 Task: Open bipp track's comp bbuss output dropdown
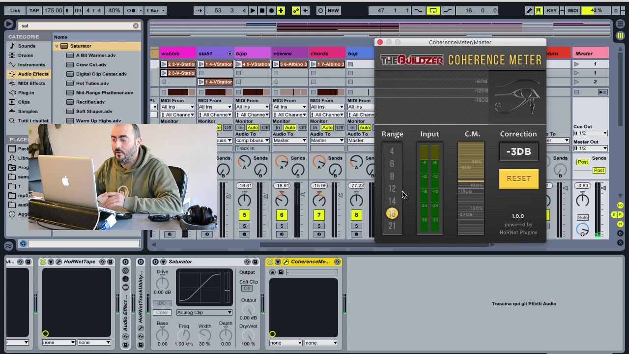point(253,140)
